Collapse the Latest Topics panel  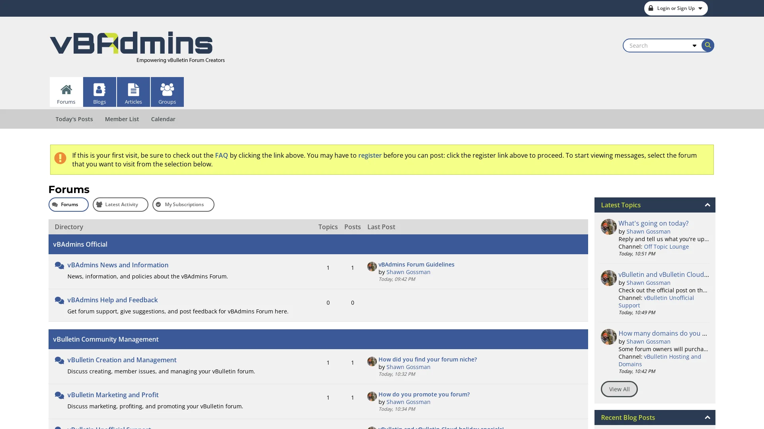pyautogui.click(x=707, y=205)
